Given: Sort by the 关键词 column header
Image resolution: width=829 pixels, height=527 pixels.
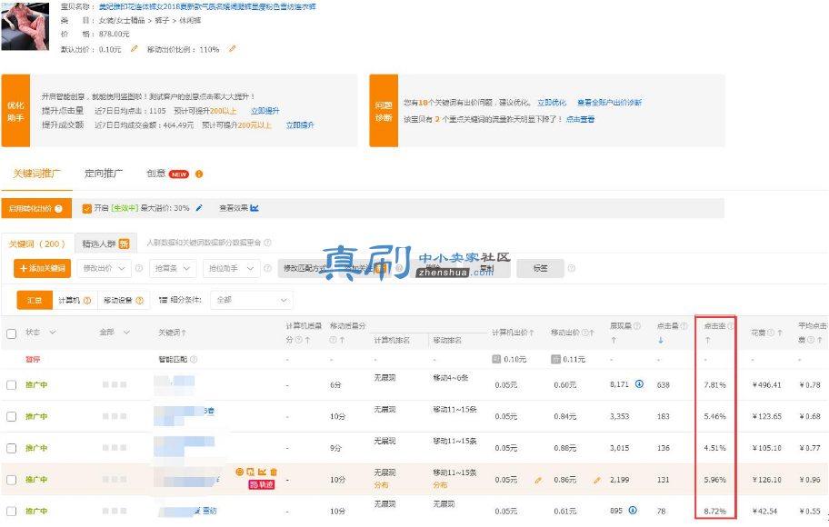Looking at the screenshot, I should [172, 333].
